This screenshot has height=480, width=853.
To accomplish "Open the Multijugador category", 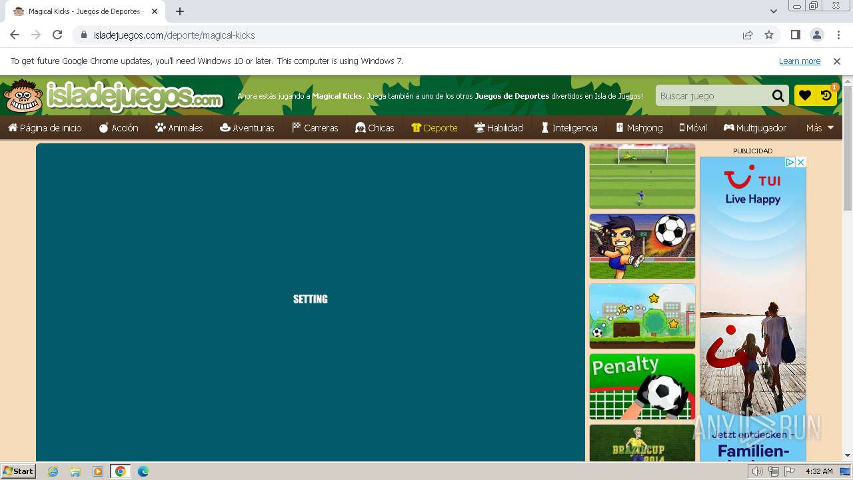I will (755, 128).
